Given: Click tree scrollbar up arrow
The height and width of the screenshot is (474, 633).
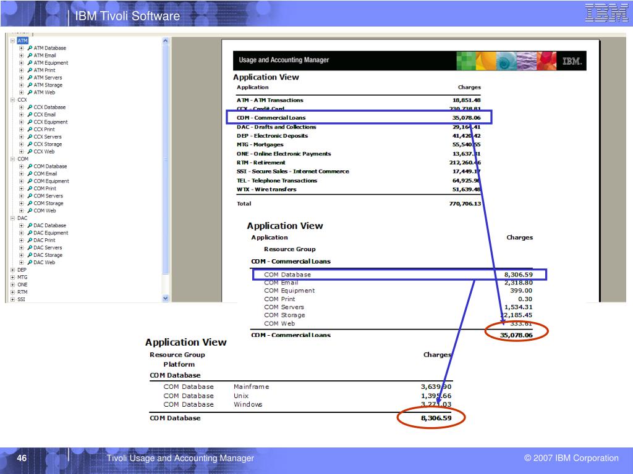Looking at the screenshot, I should 165,41.
